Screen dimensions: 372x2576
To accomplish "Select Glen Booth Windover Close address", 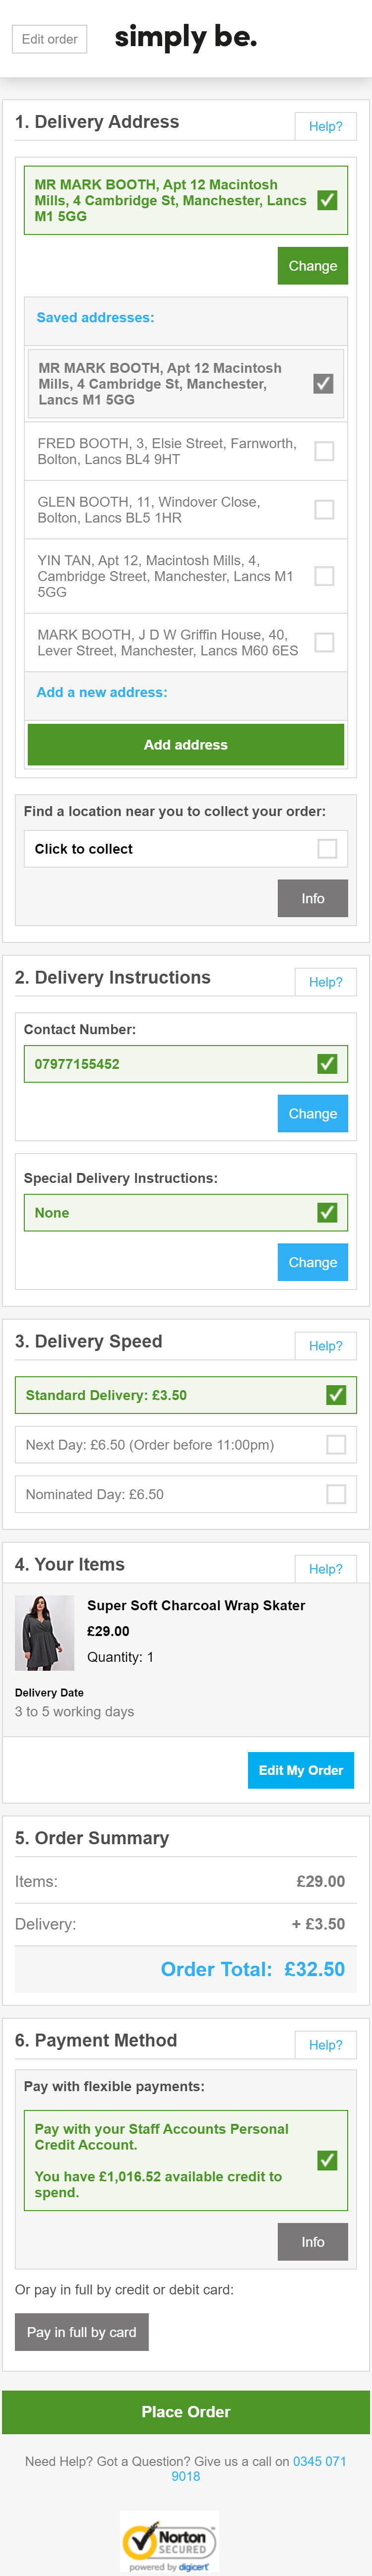I will tap(324, 510).
